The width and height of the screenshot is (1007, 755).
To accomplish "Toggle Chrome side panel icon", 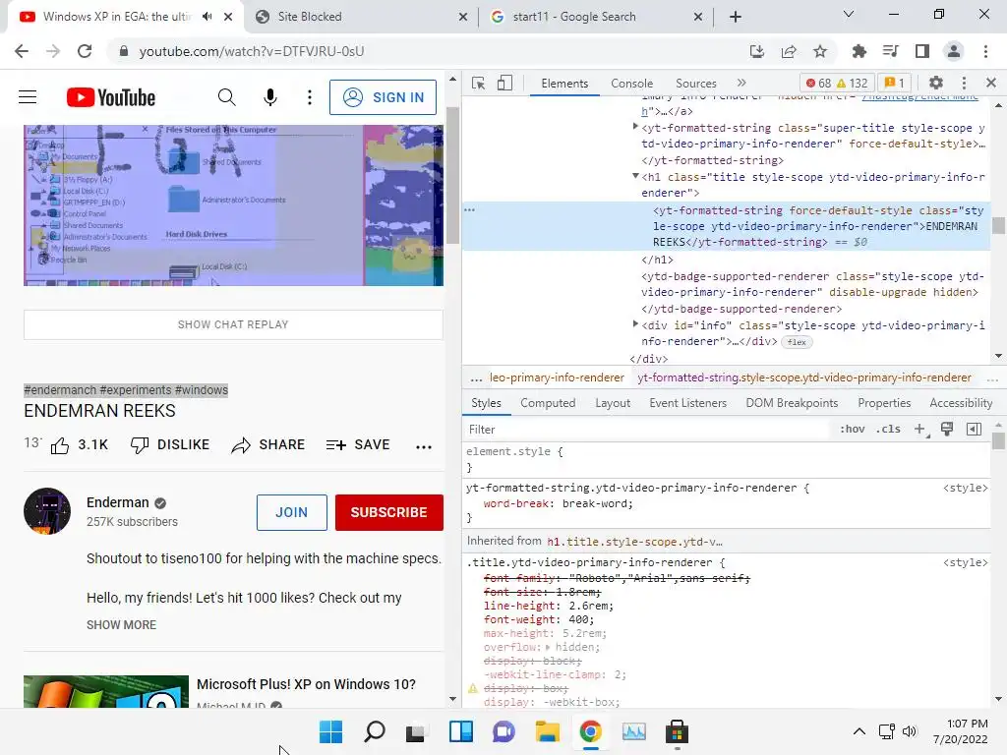I will tap(921, 51).
